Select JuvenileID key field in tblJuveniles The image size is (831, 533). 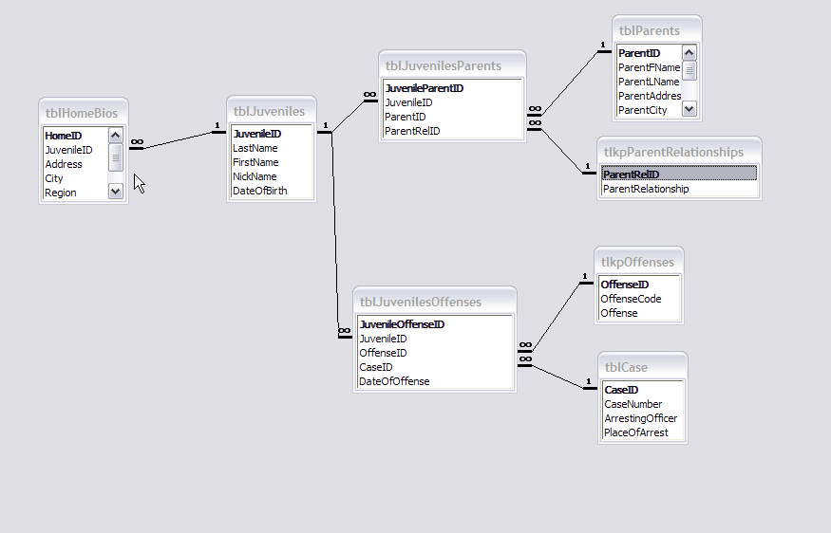[x=272, y=134]
